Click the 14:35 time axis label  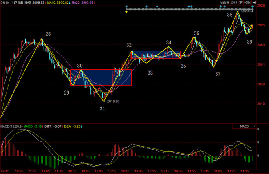pyautogui.click(x=59, y=171)
